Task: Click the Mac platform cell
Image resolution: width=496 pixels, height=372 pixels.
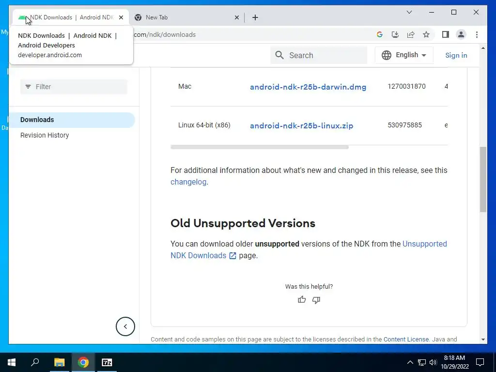Action: click(x=185, y=86)
